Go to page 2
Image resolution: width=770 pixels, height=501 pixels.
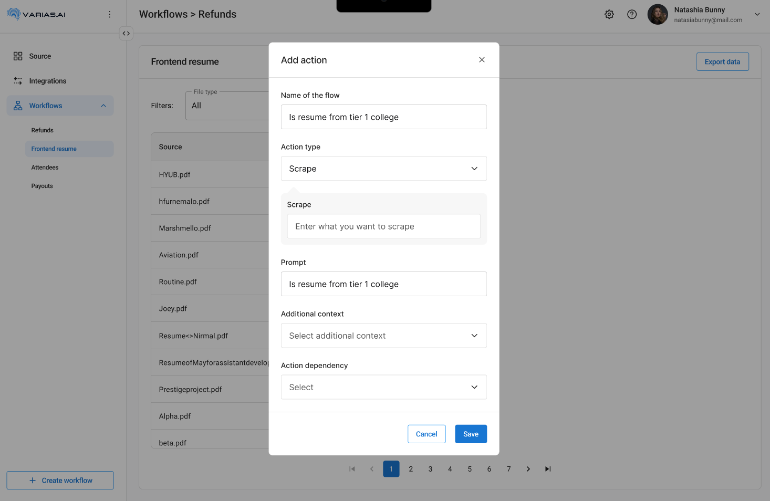tap(411, 469)
